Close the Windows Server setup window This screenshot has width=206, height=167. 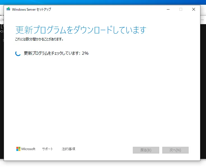(x=193, y=9)
